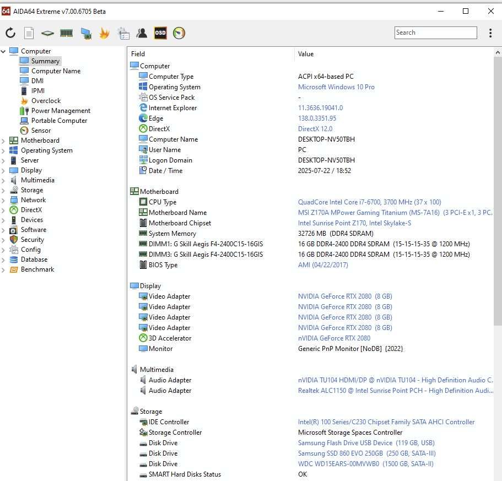
Task: Select the Monitor row in Display section
Action: pos(310,349)
